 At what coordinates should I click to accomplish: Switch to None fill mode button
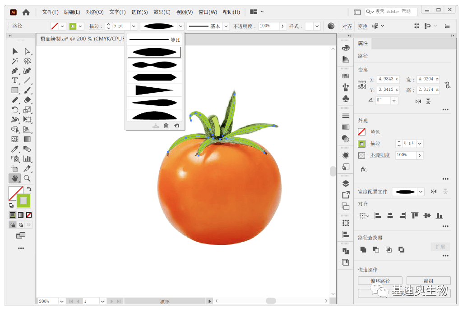(29, 215)
